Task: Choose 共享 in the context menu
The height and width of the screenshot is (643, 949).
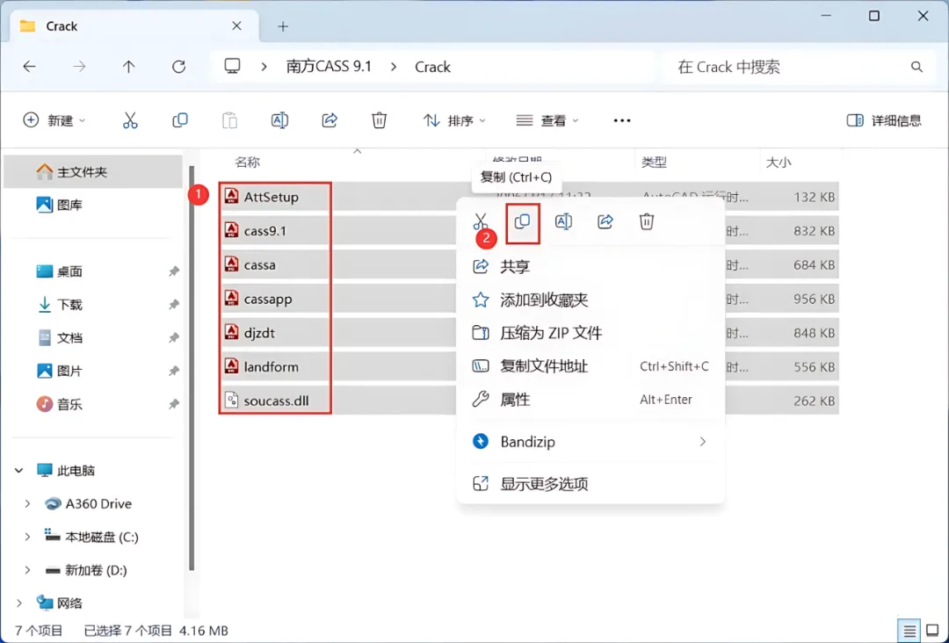Action: (590, 266)
